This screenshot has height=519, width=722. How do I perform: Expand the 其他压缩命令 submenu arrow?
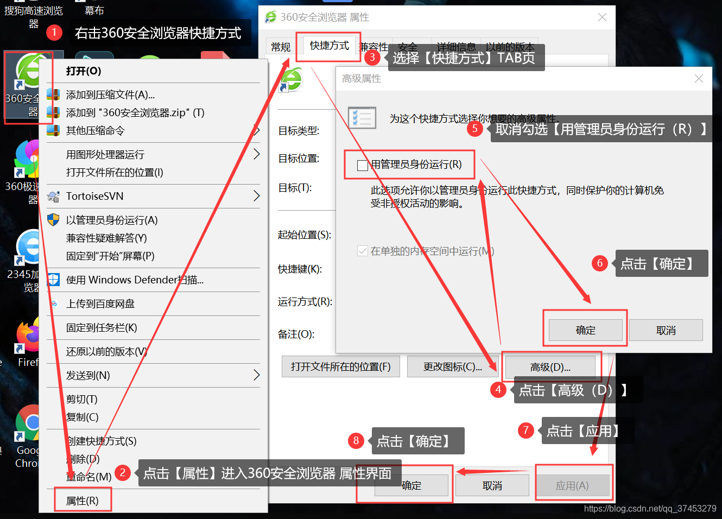coord(257,130)
